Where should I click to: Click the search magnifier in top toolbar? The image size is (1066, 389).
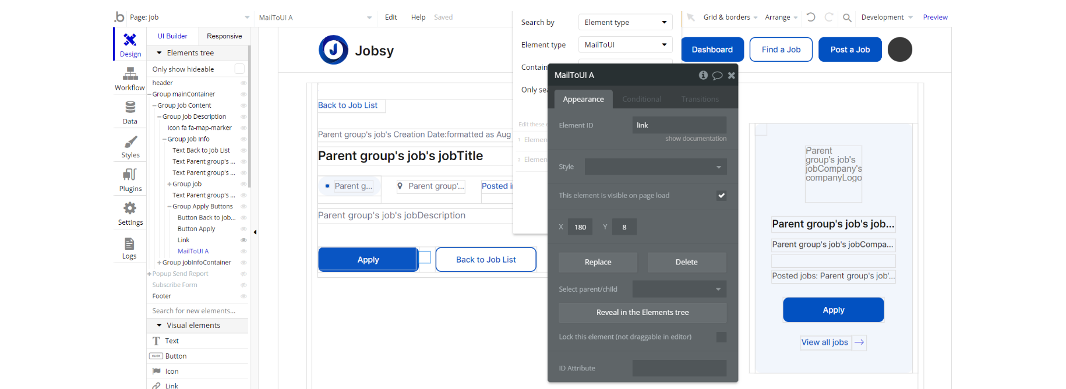(x=848, y=18)
